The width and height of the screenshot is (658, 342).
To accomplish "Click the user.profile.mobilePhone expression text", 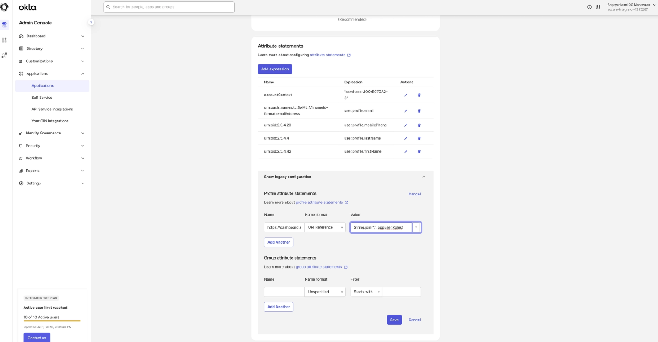I will click(365, 125).
